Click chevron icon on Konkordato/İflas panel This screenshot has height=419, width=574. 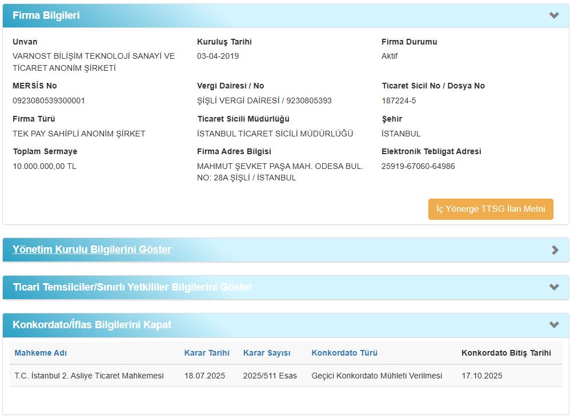[553, 325]
